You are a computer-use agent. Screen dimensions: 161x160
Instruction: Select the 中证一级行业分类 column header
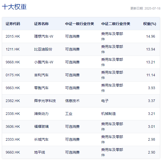tap(79, 24)
